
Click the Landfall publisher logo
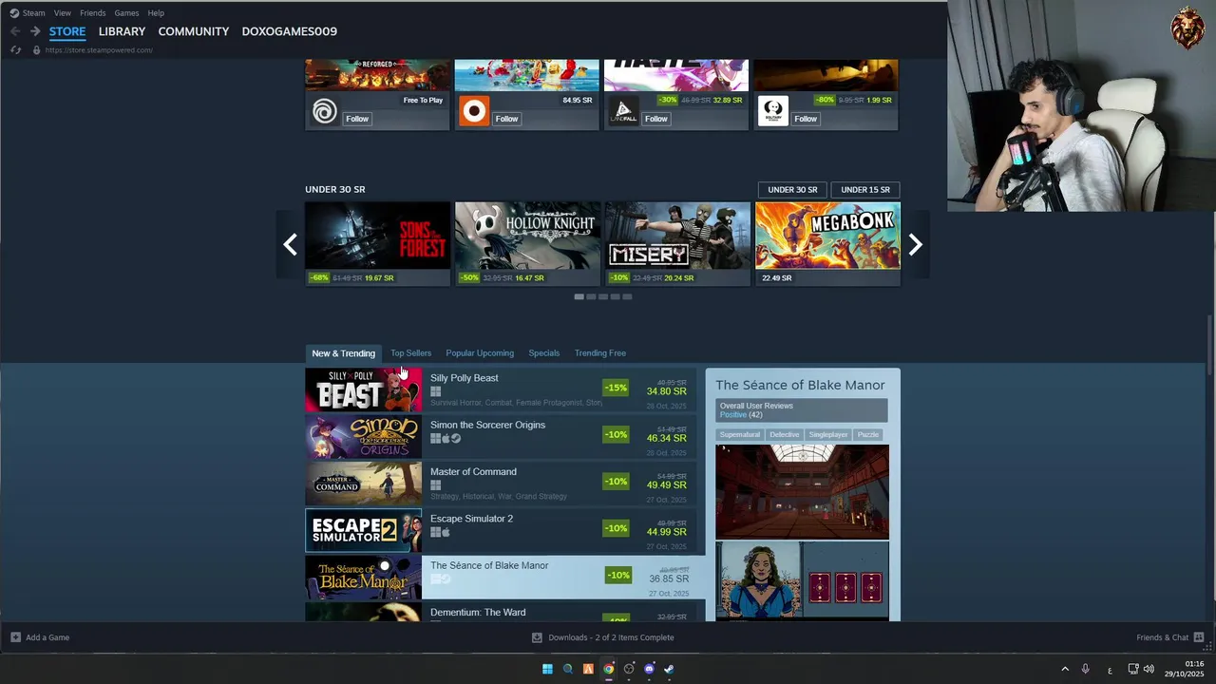tap(623, 112)
